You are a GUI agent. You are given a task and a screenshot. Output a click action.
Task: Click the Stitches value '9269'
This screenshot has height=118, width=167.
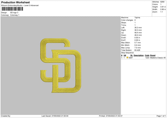click(x=162, y=2)
